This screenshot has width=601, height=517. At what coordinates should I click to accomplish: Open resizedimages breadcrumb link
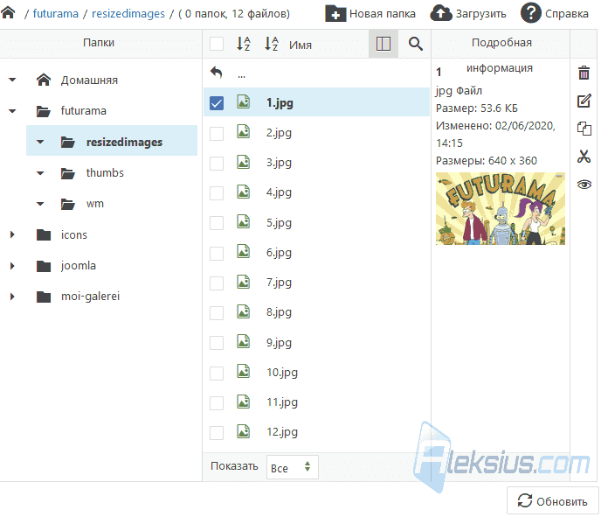pos(128,13)
